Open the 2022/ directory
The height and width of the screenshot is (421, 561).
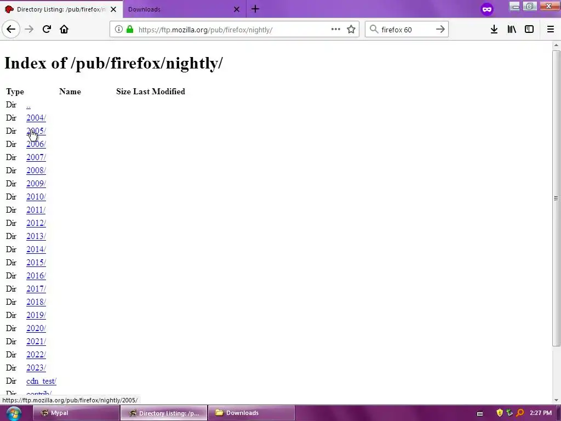[x=36, y=355]
